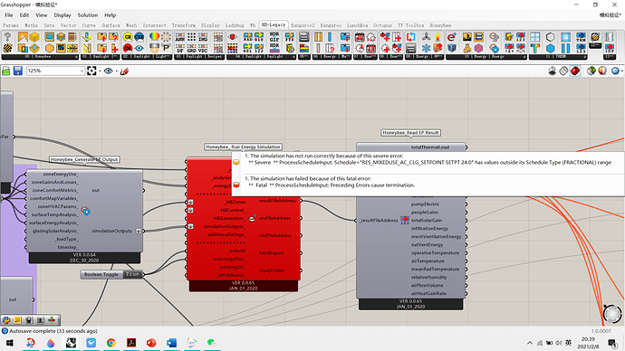The height and width of the screenshot is (351, 625).
Task: Select the DF daylight factor recipe icon
Action: click(180, 49)
